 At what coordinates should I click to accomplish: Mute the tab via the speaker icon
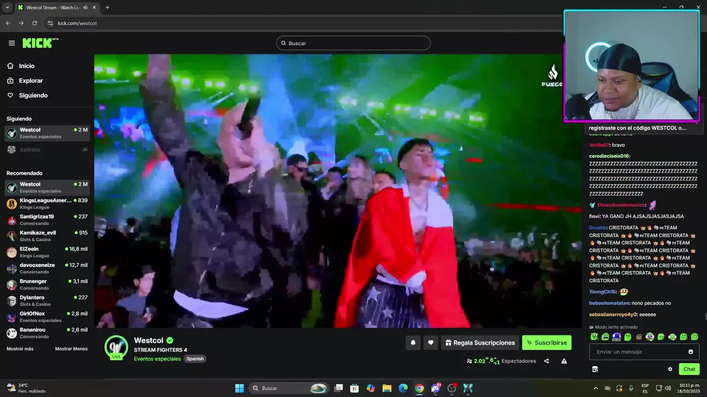pos(85,7)
